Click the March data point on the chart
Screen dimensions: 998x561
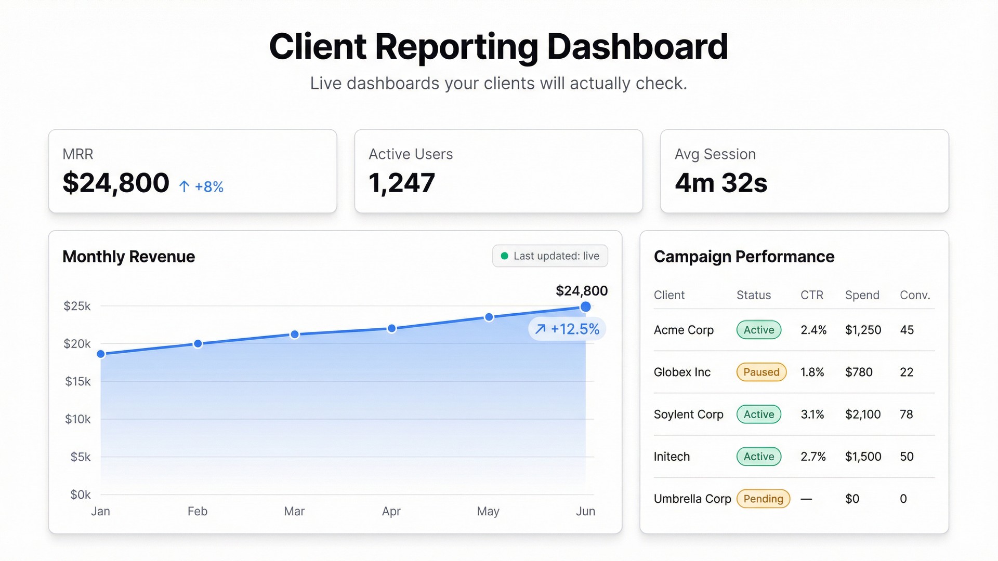(295, 333)
